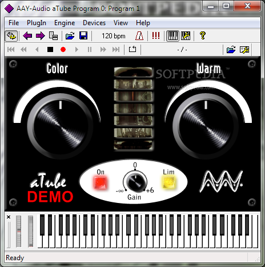Click the fast-forward double-arrow control
This screenshot has height=267, width=265.
pos(103,50)
